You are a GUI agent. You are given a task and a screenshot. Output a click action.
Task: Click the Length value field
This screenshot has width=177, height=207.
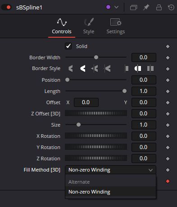144,91
